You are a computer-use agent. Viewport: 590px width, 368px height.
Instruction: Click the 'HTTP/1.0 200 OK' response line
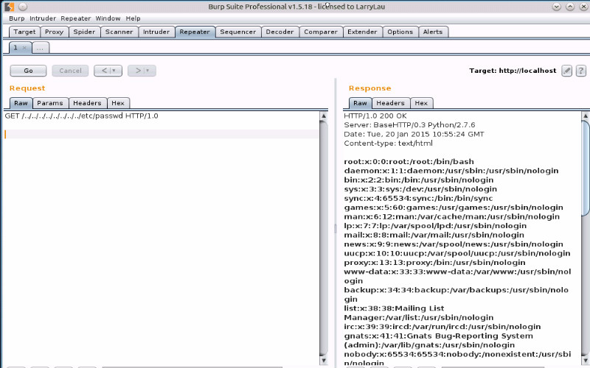(x=375, y=116)
